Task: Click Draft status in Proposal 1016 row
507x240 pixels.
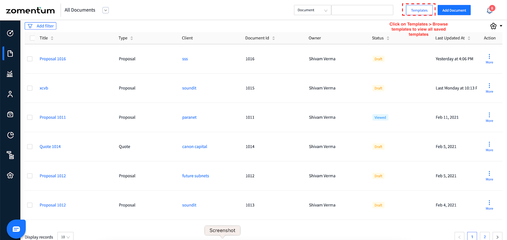Action: click(378, 59)
